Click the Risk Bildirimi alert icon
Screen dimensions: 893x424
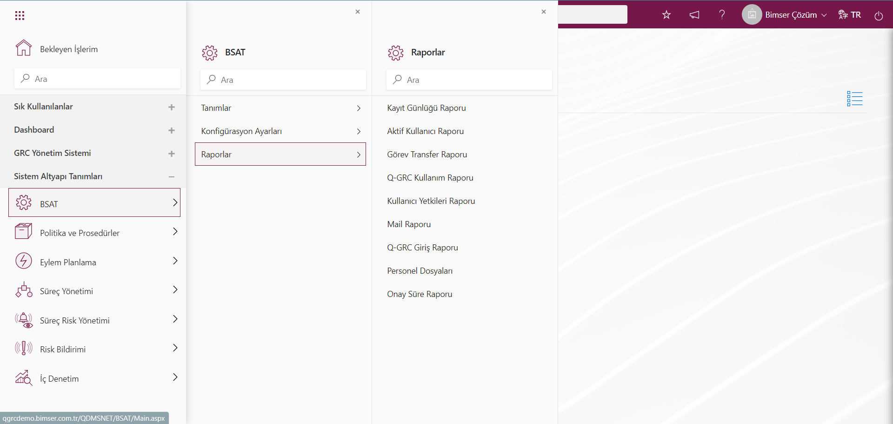pyautogui.click(x=24, y=348)
